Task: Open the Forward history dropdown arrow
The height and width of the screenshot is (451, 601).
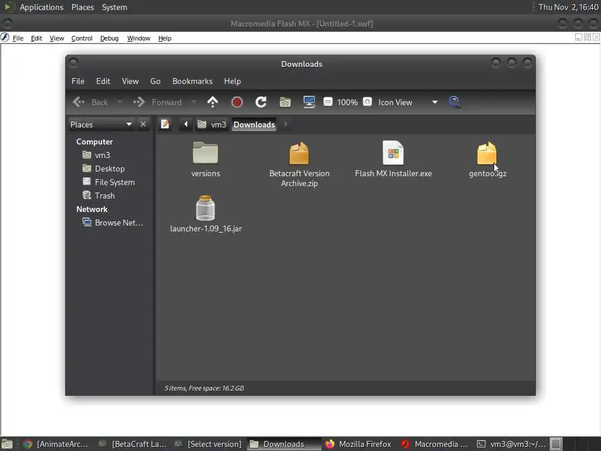Action: pyautogui.click(x=194, y=102)
